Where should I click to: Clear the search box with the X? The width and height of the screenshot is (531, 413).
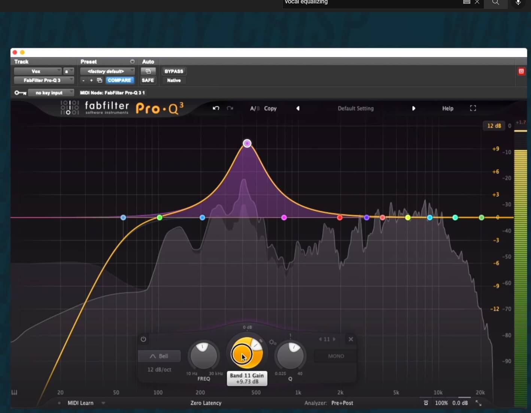point(477,2)
